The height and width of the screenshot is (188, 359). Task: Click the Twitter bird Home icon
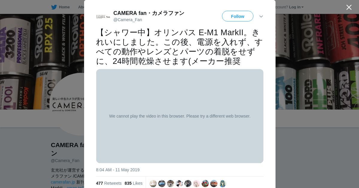click(x=54, y=7)
